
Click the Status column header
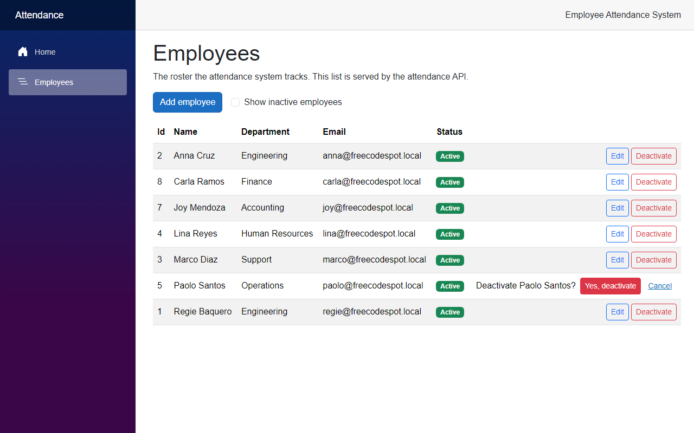pos(449,132)
